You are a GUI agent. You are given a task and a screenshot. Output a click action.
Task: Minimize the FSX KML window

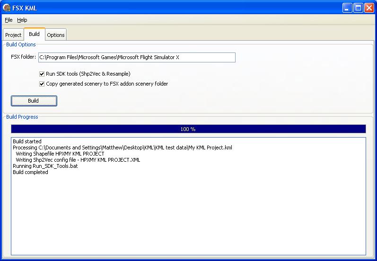348,8
